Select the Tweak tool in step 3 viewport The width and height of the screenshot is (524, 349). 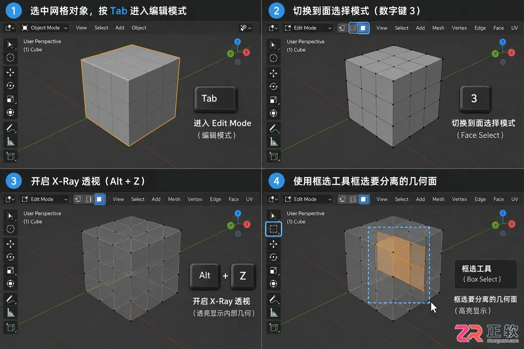click(x=11, y=216)
